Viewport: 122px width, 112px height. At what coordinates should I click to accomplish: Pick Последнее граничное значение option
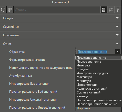pos(99,100)
